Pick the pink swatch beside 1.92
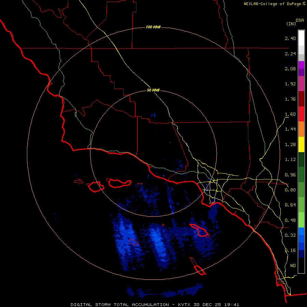The height and width of the screenshot is (307, 307). click(x=301, y=84)
